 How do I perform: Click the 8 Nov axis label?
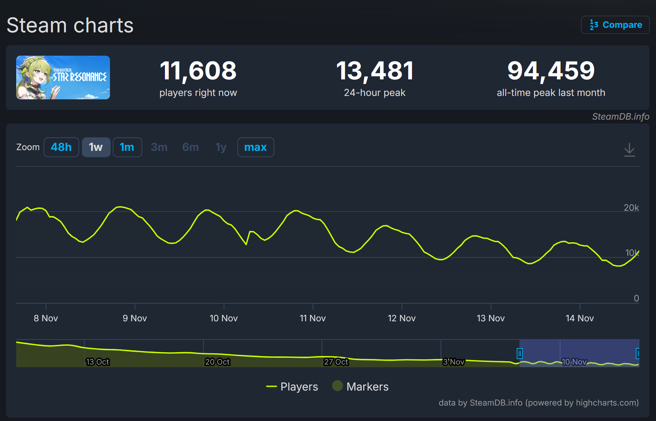pyautogui.click(x=46, y=318)
